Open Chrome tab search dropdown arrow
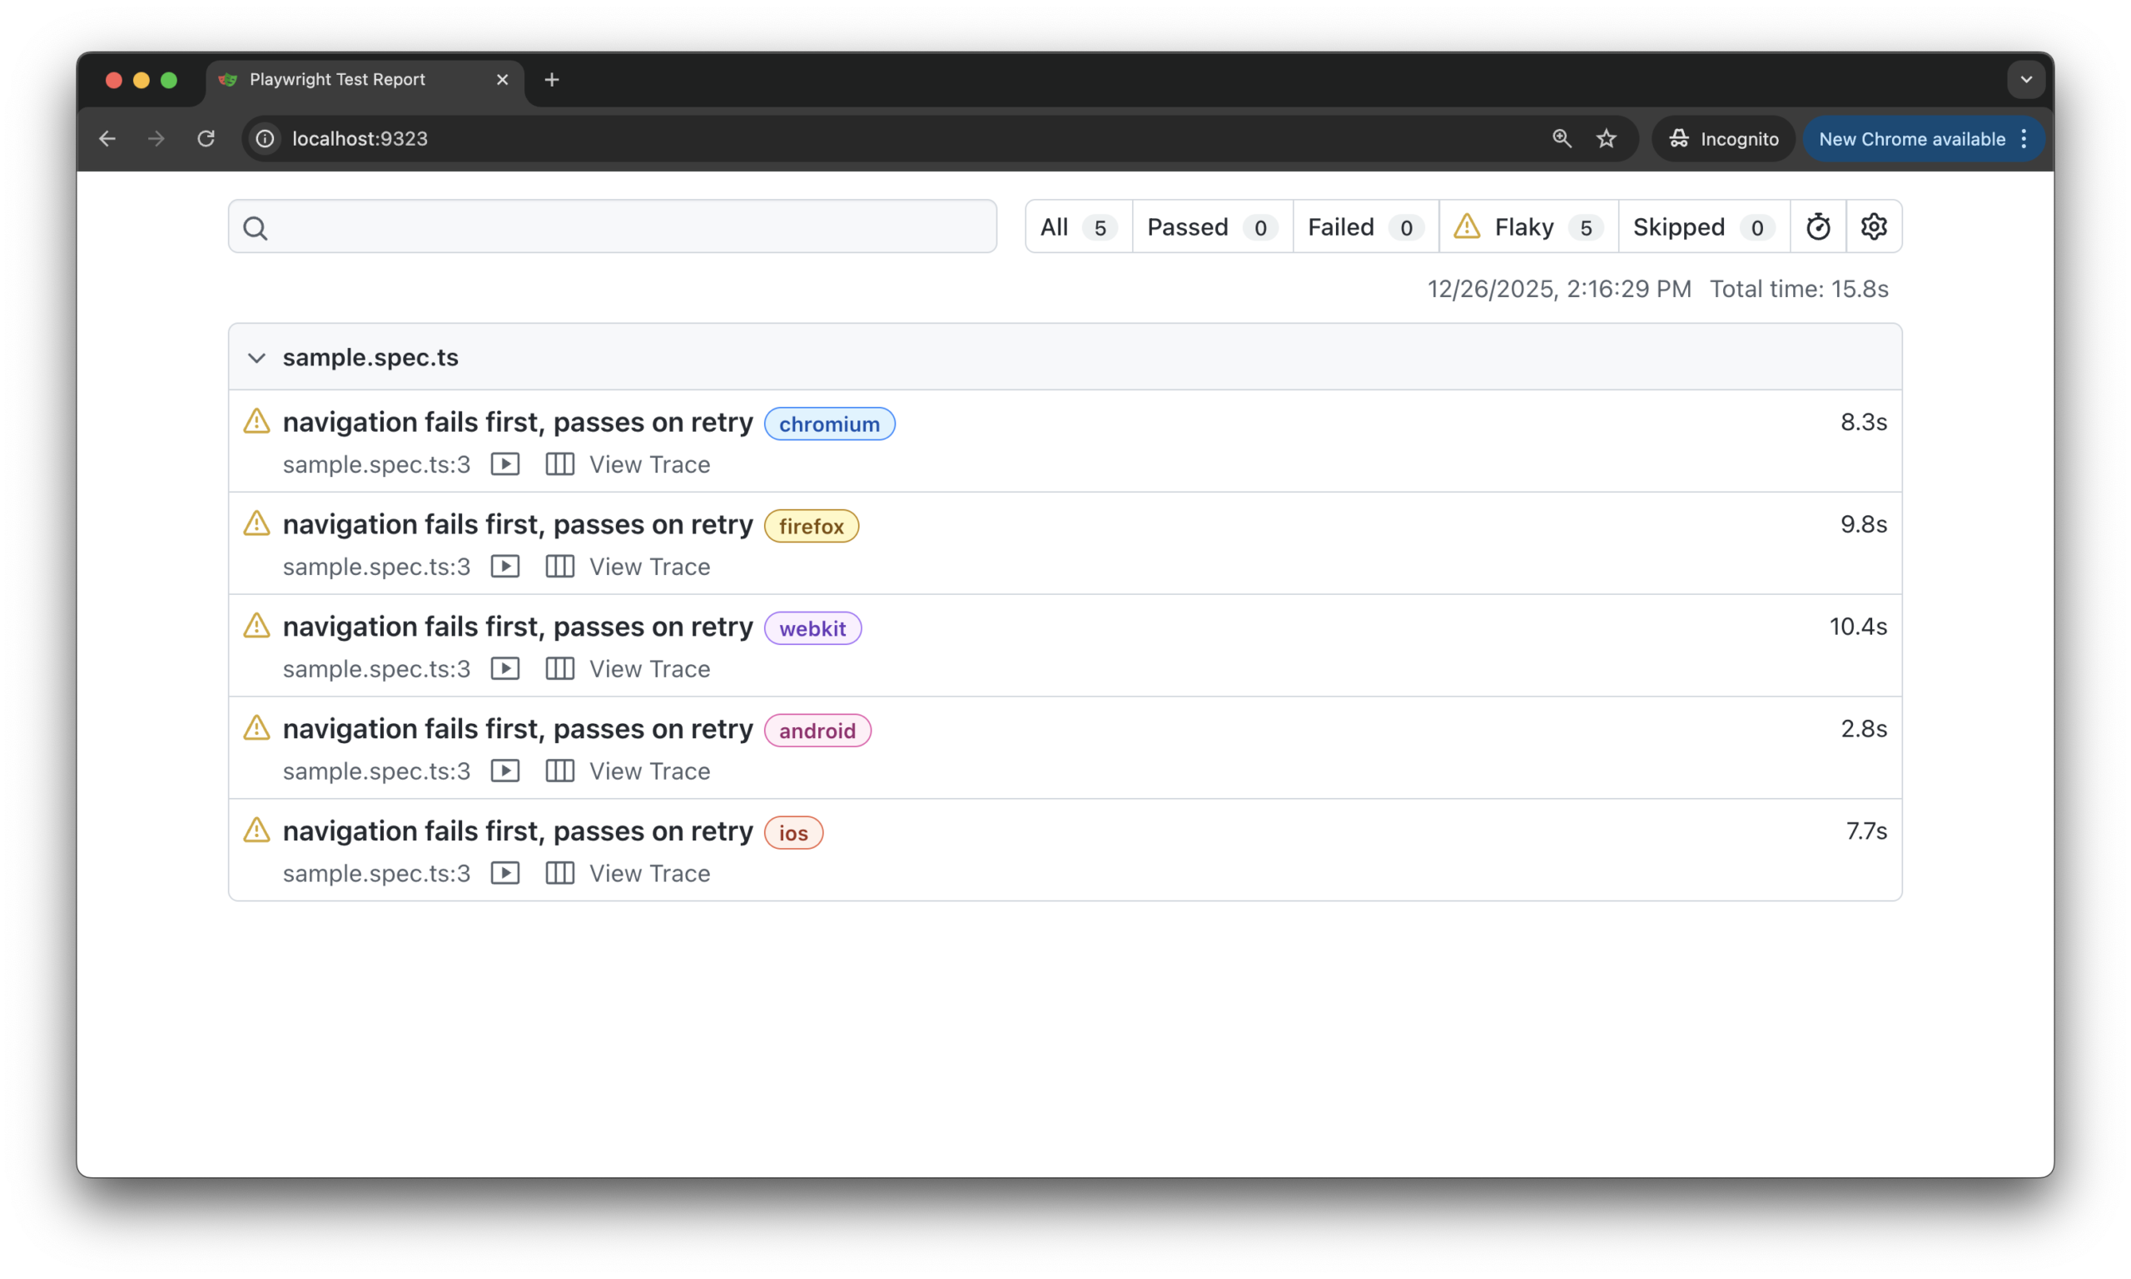The height and width of the screenshot is (1279, 2131). point(2026,79)
